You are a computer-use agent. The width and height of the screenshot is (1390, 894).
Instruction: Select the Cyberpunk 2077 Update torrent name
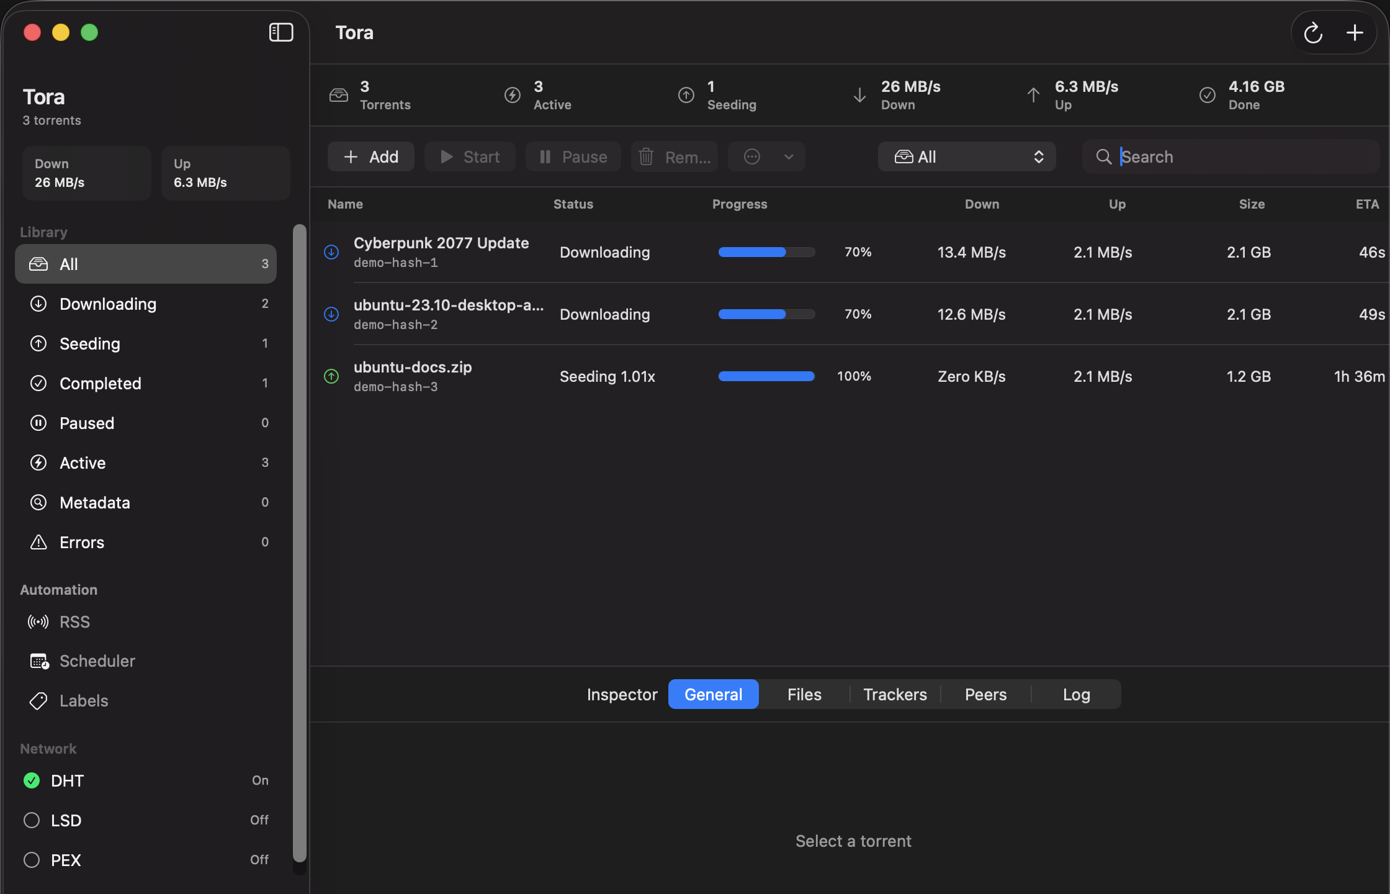pyautogui.click(x=441, y=243)
